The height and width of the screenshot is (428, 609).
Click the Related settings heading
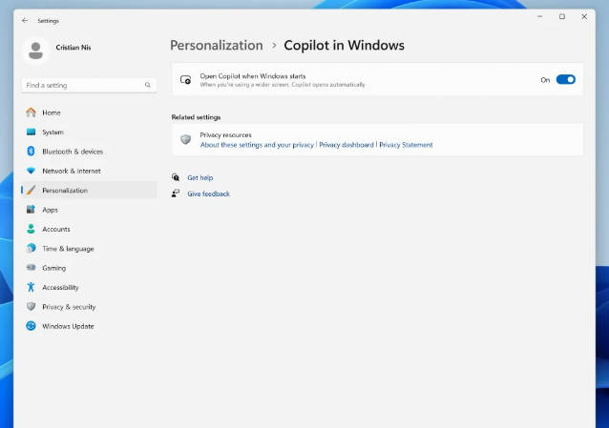pyautogui.click(x=196, y=117)
